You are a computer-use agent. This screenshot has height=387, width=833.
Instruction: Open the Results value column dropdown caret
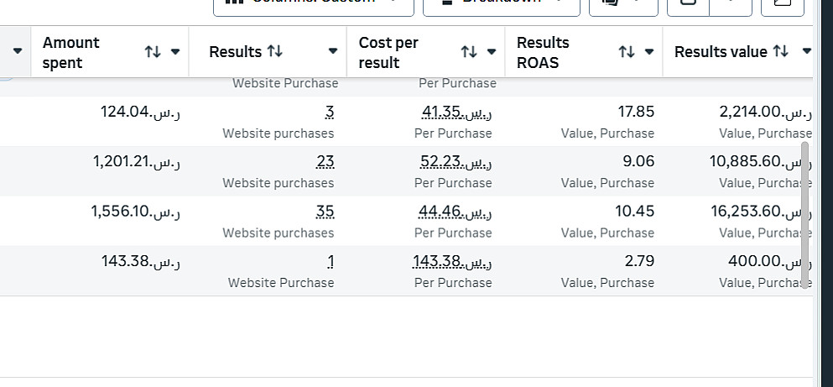[806, 52]
